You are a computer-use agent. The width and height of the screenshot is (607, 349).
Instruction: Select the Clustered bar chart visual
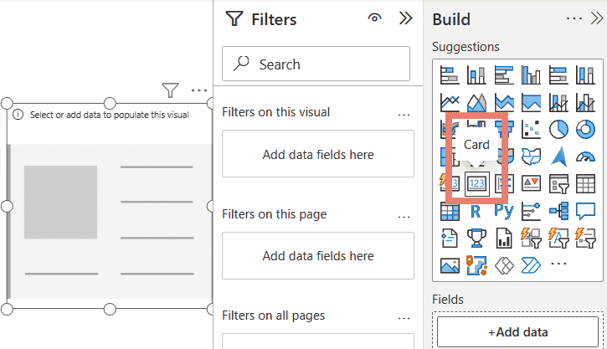pyautogui.click(x=504, y=75)
